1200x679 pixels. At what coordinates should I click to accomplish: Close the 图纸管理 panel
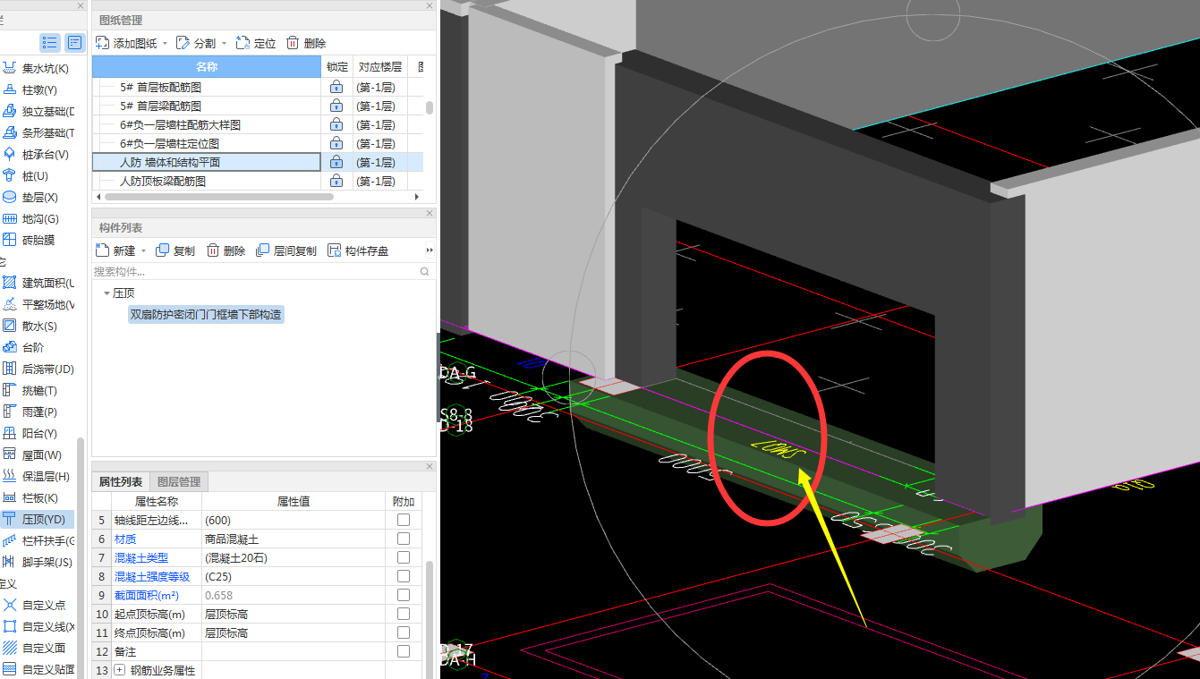pos(430,5)
